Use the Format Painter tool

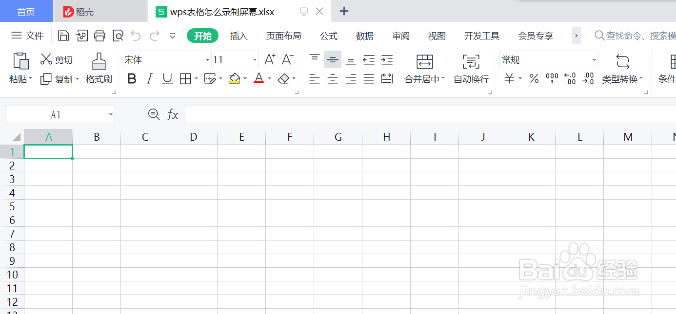tap(99, 67)
